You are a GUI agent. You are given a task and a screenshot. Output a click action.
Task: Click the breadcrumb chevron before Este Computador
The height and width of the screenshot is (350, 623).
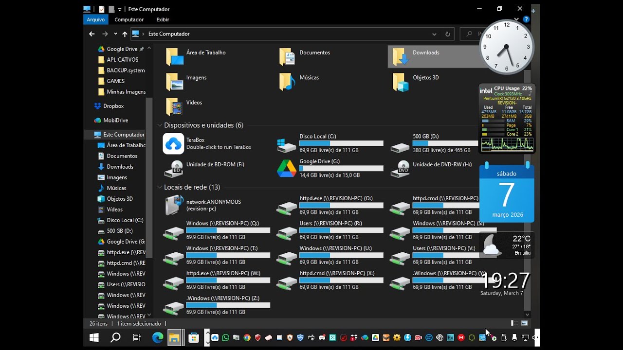(143, 34)
